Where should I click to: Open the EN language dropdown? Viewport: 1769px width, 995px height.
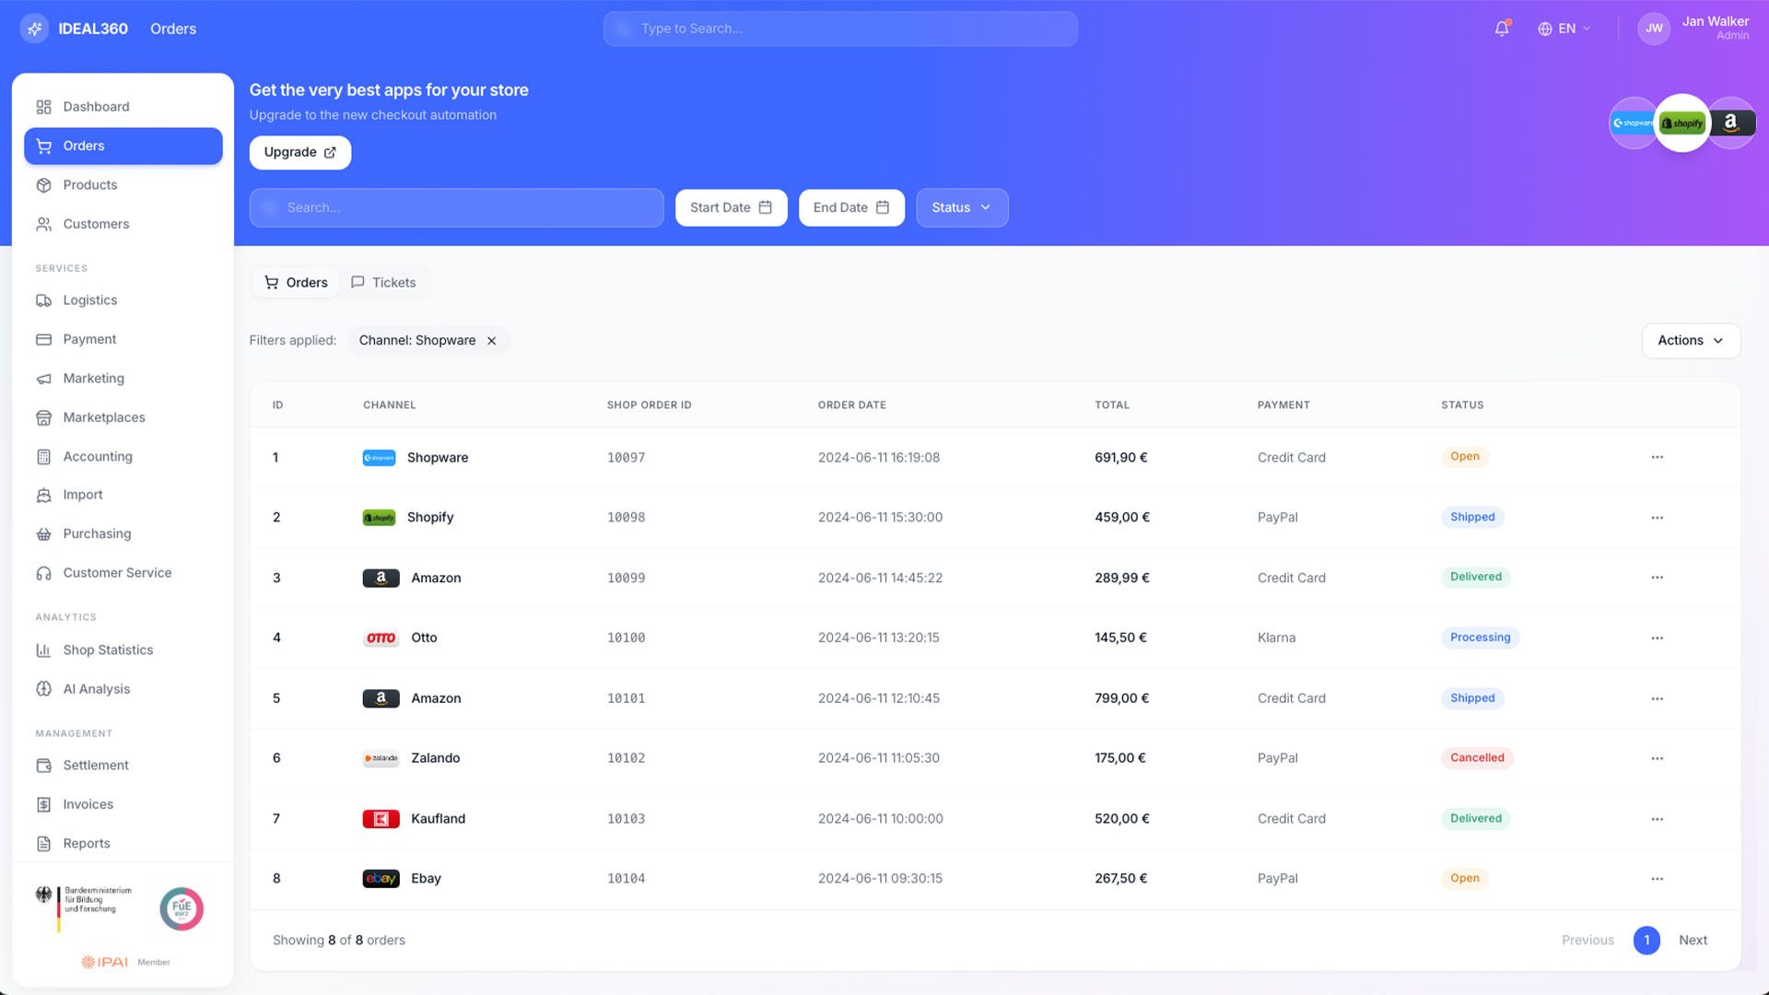(1564, 29)
